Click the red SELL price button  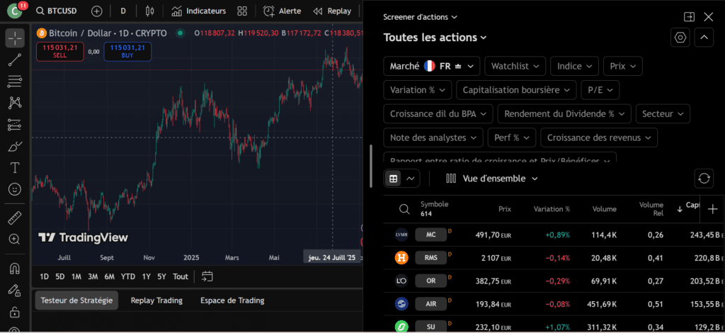click(x=60, y=51)
